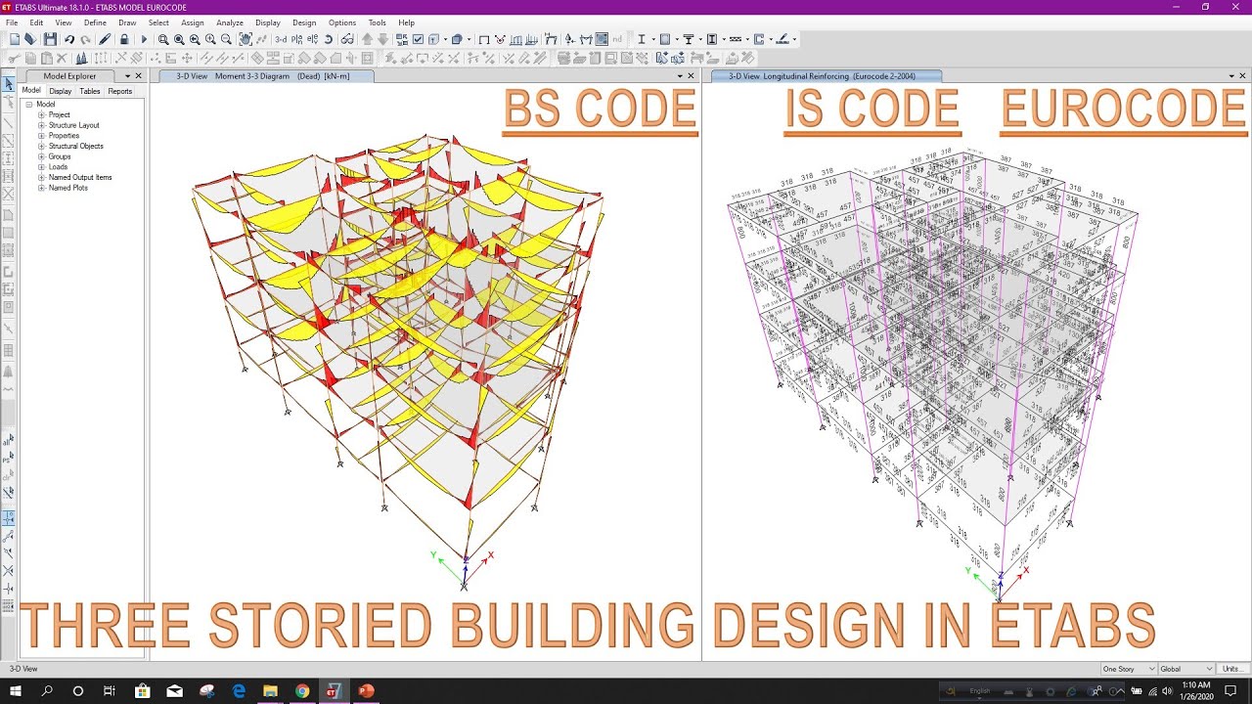Open the Define menu
The image size is (1252, 704).
tap(95, 22)
